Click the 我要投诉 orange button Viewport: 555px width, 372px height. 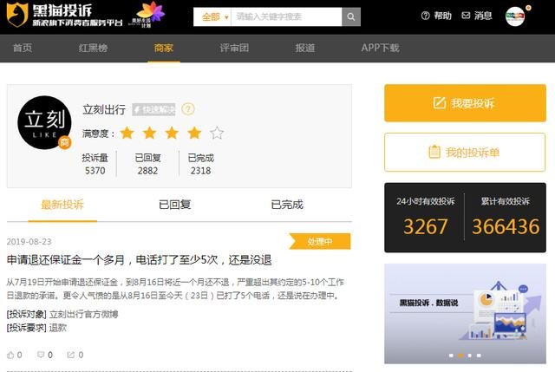(x=465, y=103)
